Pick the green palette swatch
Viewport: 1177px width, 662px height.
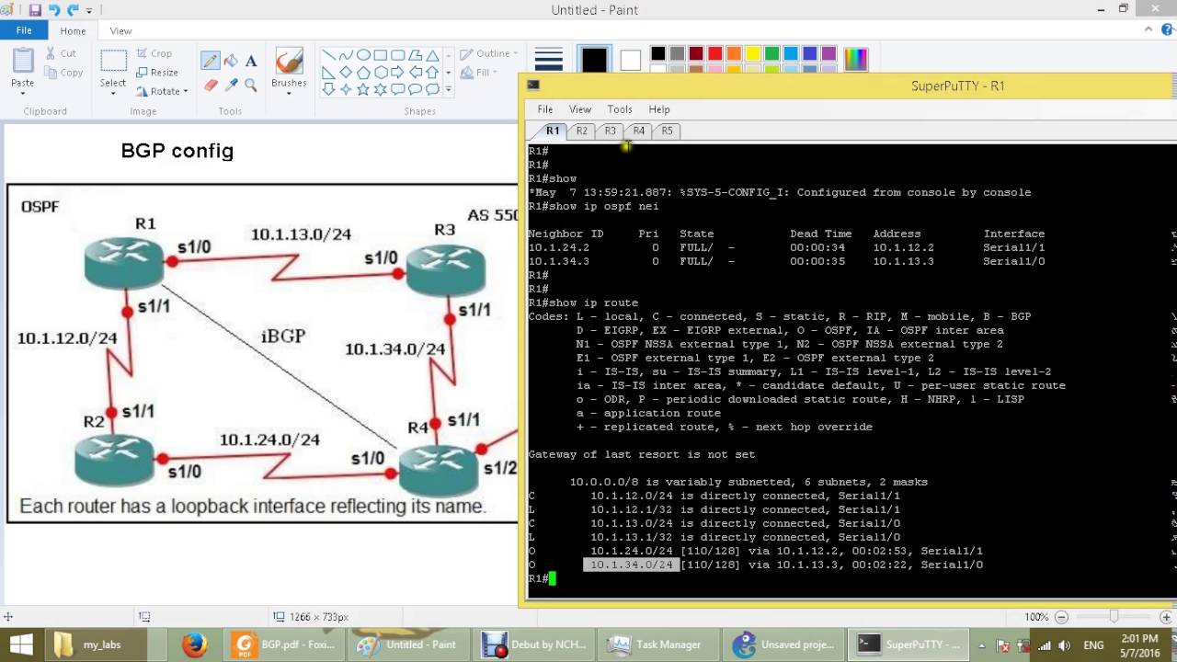coord(771,53)
